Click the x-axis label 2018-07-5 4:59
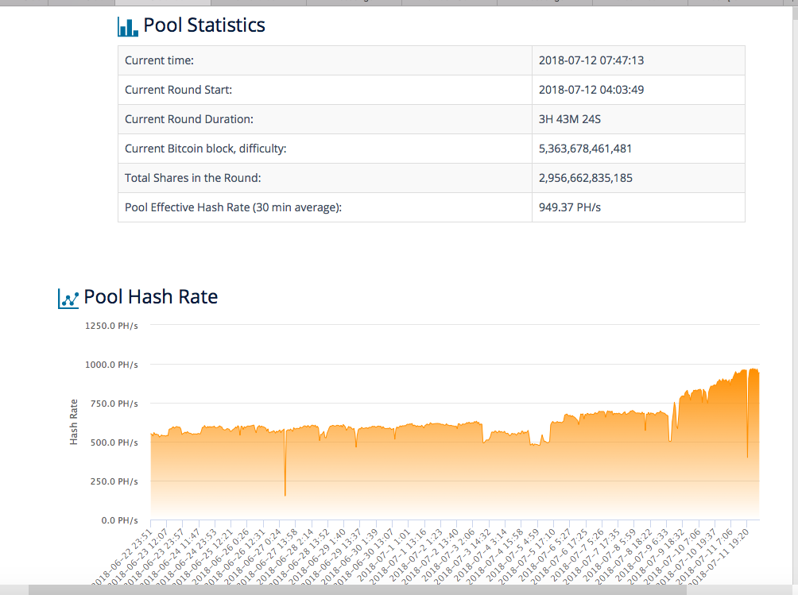Image resolution: width=798 pixels, height=595 pixels. click(x=512, y=554)
